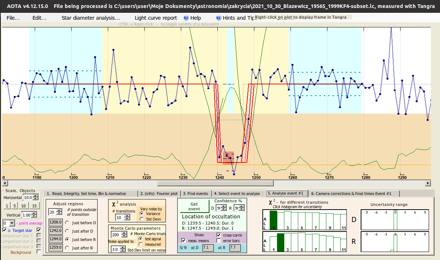
Task: Increase the Horizontal scale value
Action: click(x=35, y=196)
